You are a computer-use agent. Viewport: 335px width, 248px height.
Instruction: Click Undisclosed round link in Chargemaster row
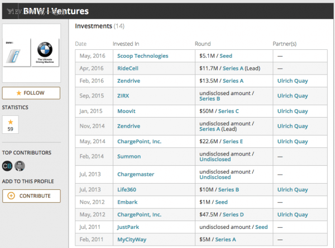pyautogui.click(x=215, y=177)
